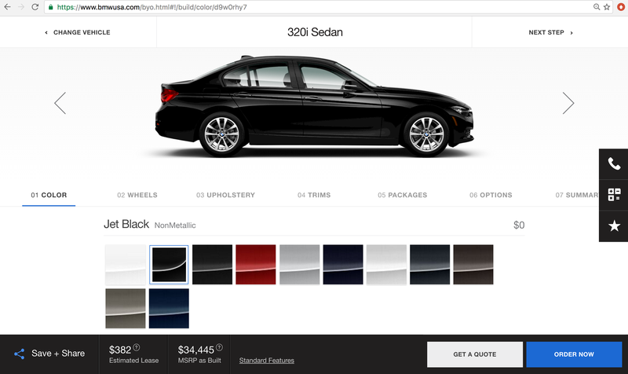Click Get a Quote button
The image size is (628, 374).
pyautogui.click(x=475, y=354)
